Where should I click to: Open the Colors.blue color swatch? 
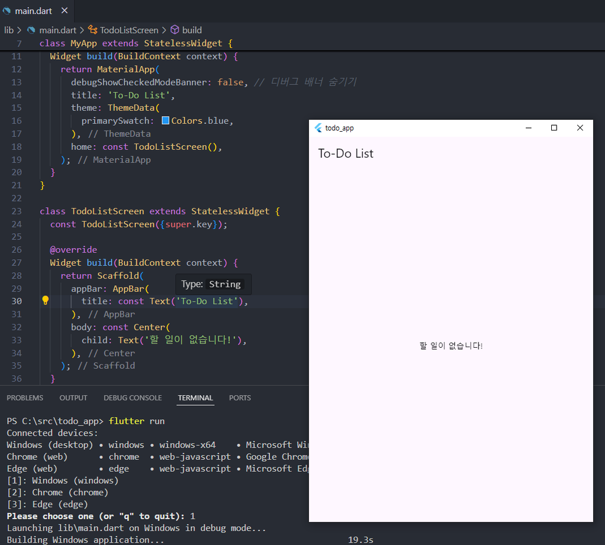165,120
